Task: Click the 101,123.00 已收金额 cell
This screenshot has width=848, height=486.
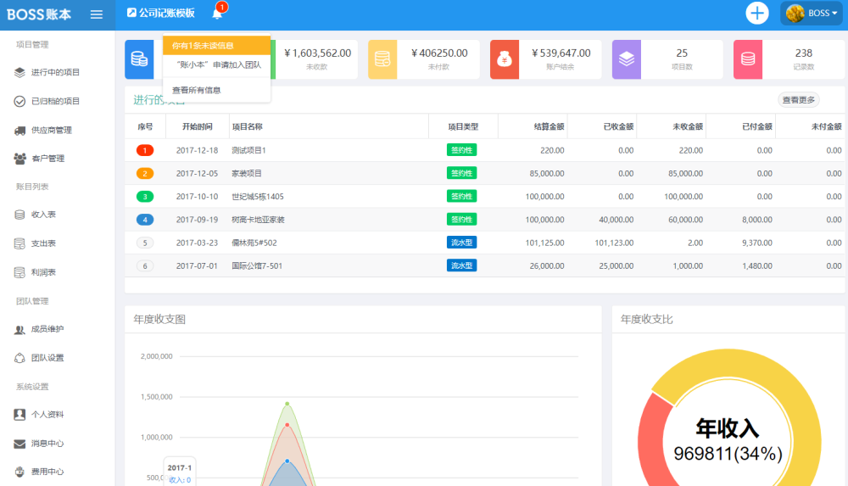Action: pos(614,243)
